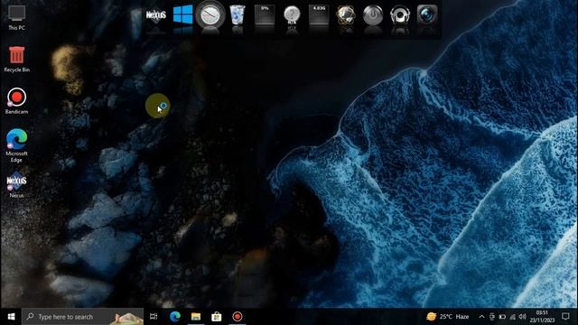Open the volume speaker icon

(x=522, y=317)
